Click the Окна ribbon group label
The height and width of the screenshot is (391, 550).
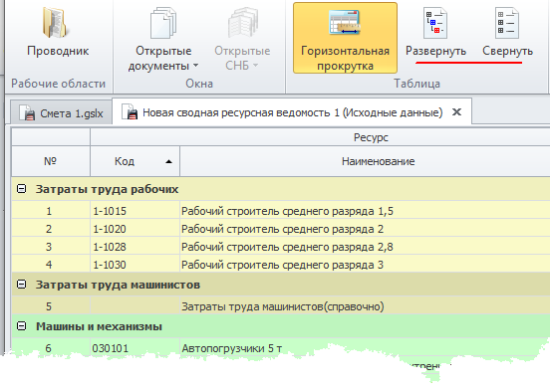[x=199, y=84]
